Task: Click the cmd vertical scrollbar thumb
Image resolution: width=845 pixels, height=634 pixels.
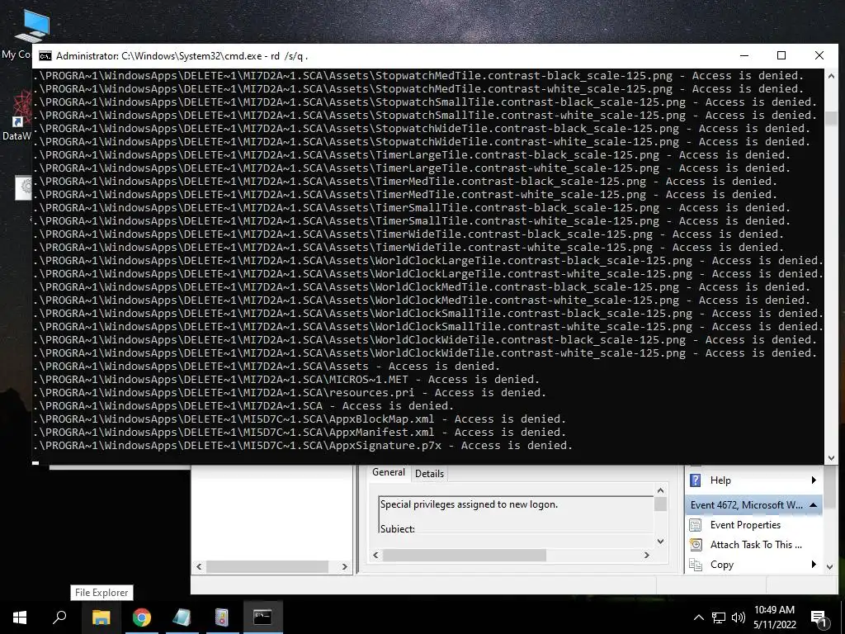Action: [831, 119]
